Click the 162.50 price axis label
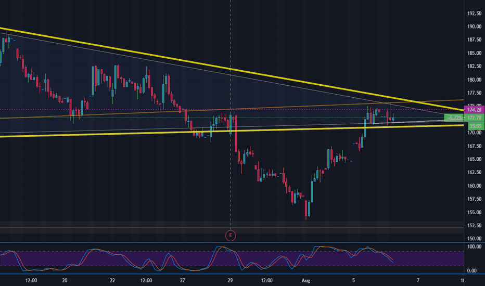The image size is (485, 286). click(x=474, y=172)
